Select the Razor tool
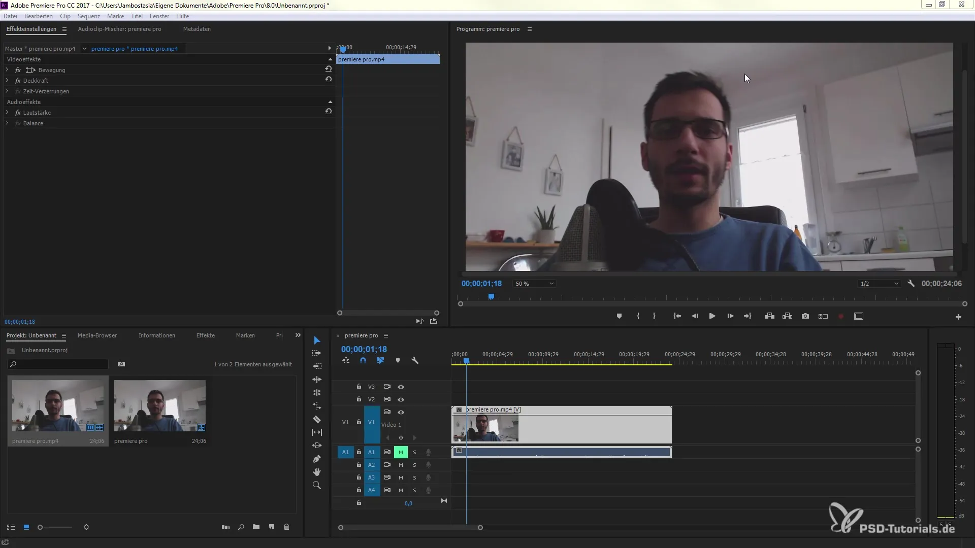 [x=317, y=419]
